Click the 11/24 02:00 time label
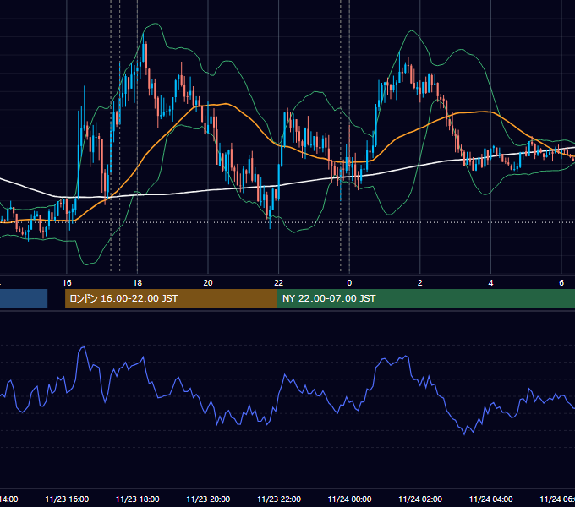 point(420,499)
